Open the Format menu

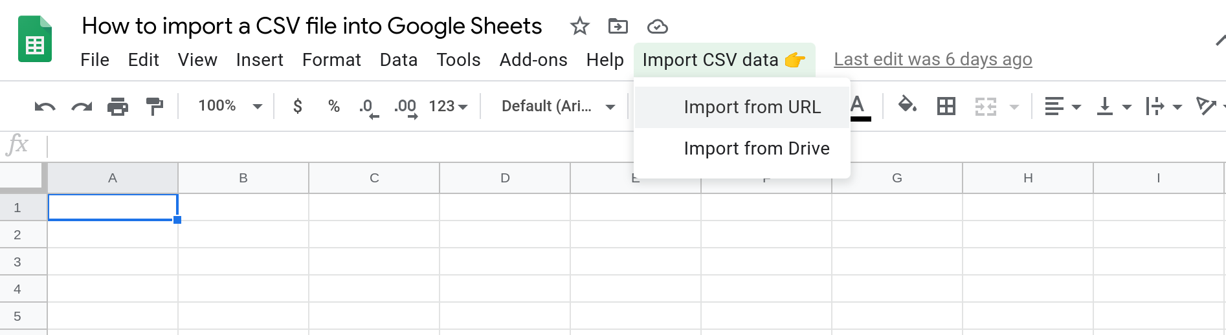(x=331, y=60)
